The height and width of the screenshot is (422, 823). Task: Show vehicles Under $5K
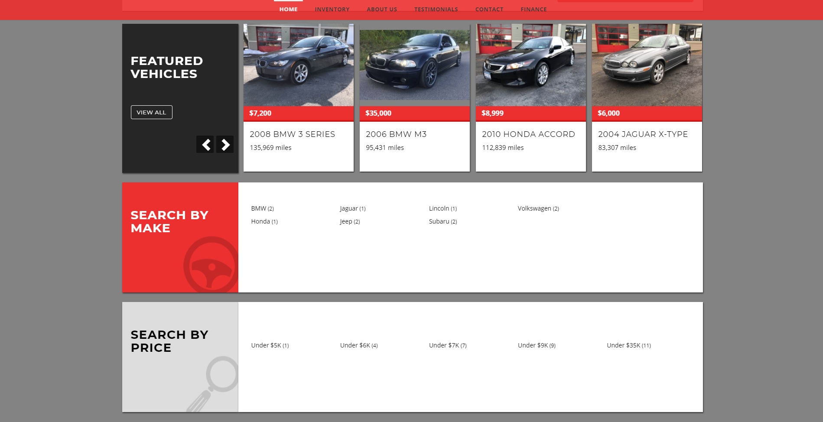(270, 345)
